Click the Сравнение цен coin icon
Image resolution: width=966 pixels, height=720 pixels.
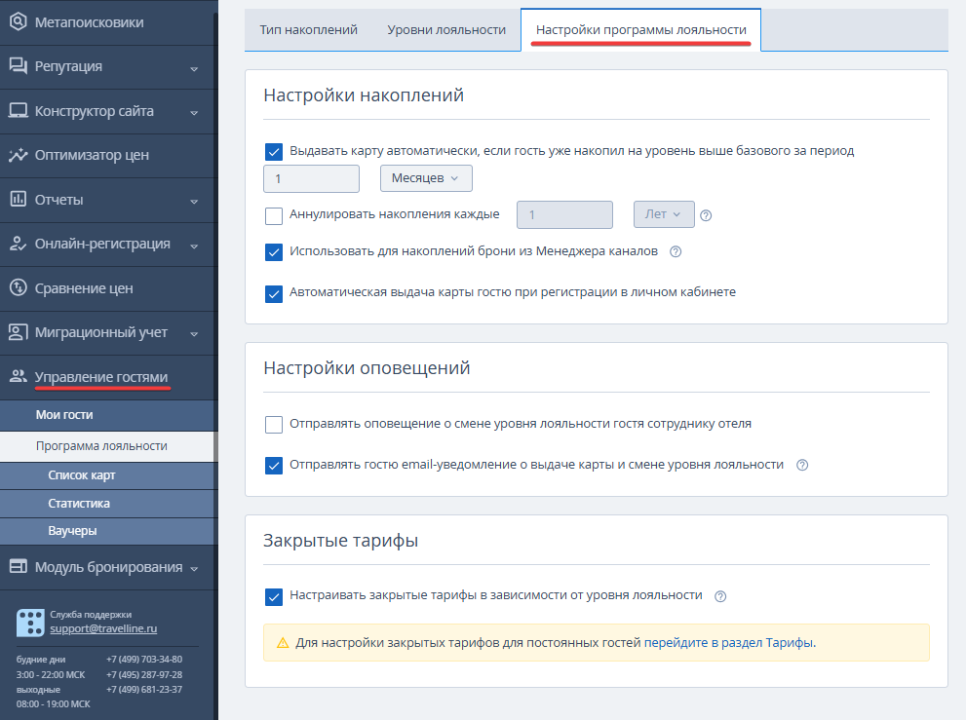coord(18,287)
